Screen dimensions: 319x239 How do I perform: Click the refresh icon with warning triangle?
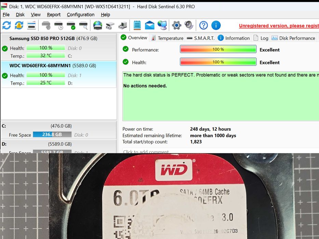pos(19,25)
